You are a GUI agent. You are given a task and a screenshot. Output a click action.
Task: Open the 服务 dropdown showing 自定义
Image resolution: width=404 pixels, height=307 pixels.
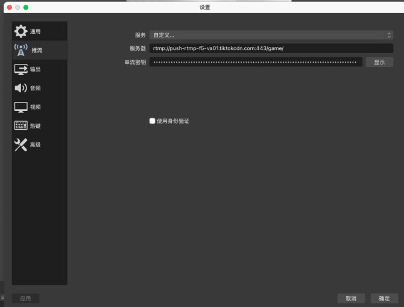click(265, 35)
